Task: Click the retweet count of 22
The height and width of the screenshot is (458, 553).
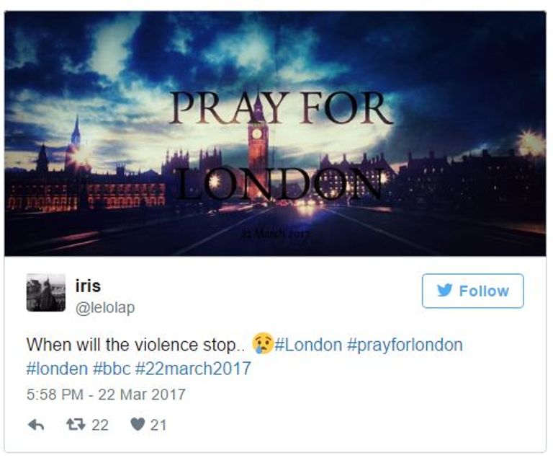Action: [100, 425]
